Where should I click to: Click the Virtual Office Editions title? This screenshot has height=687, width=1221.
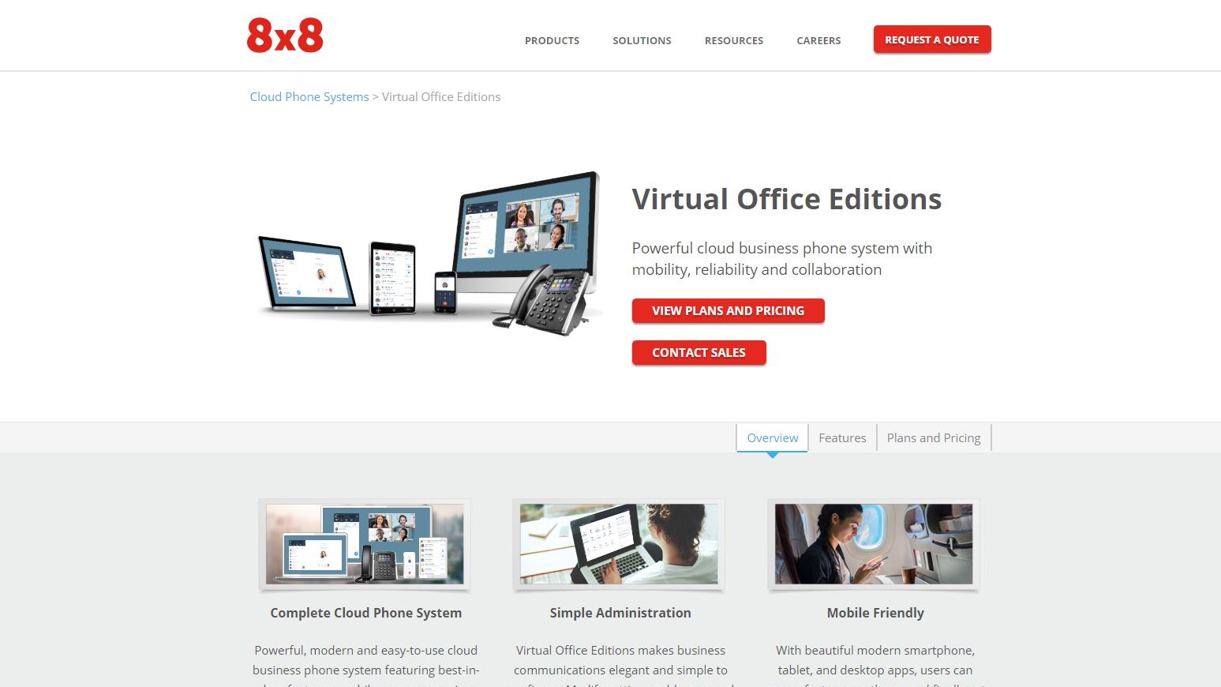click(787, 199)
